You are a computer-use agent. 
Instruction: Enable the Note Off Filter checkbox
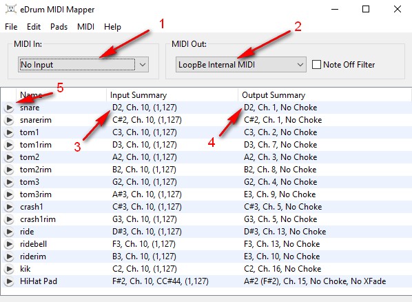pos(316,64)
